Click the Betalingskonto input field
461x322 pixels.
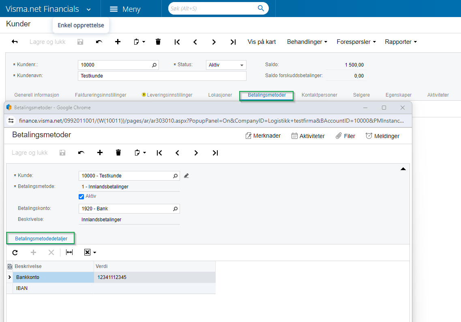point(126,209)
